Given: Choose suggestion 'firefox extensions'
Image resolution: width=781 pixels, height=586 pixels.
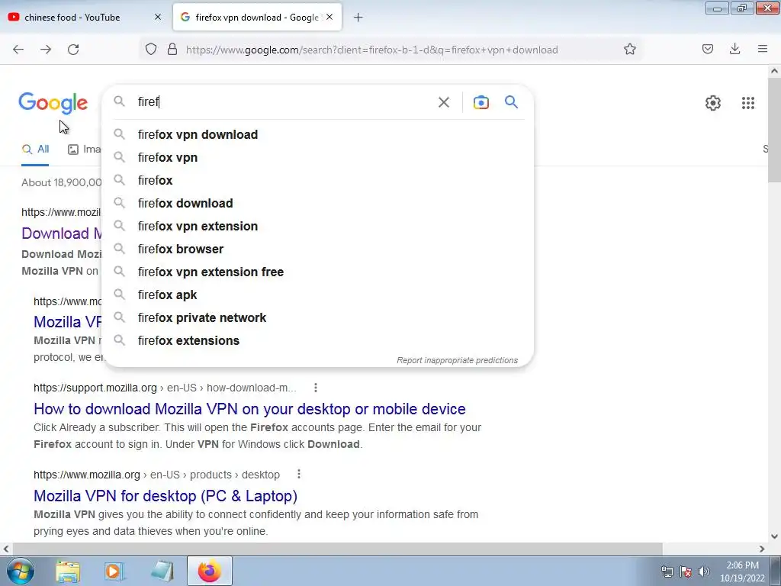Looking at the screenshot, I should point(318,341).
